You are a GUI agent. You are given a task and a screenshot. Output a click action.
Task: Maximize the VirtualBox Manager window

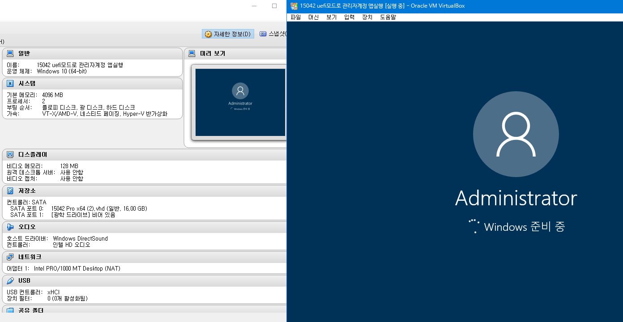pyautogui.click(x=274, y=6)
